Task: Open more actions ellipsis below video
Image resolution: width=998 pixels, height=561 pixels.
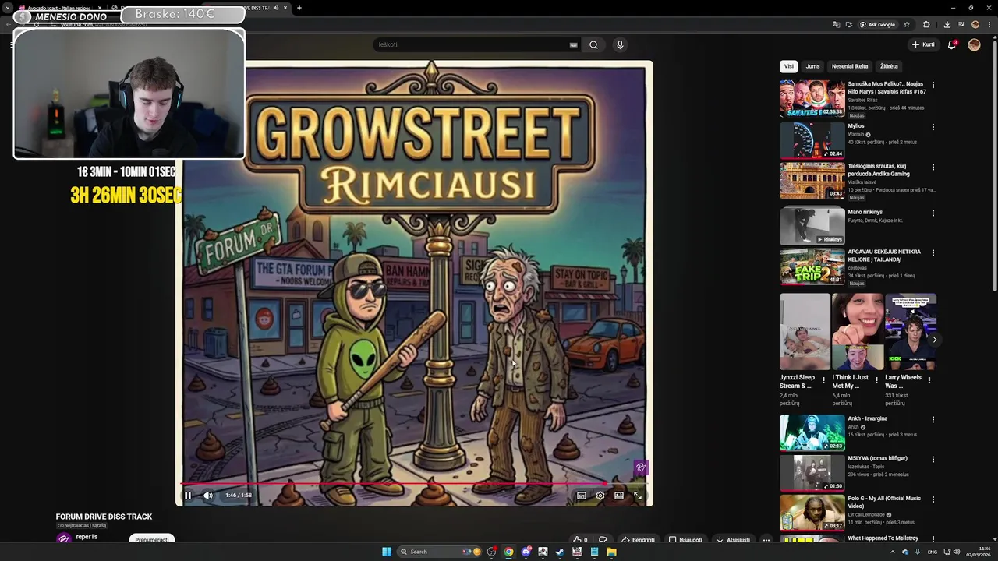Action: [x=766, y=539]
